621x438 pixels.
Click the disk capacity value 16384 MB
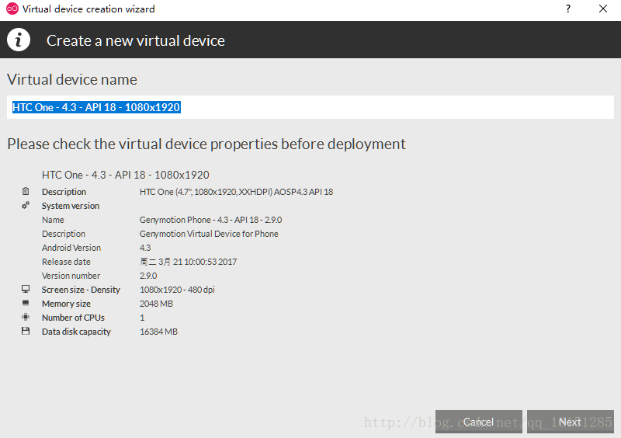pyautogui.click(x=158, y=332)
